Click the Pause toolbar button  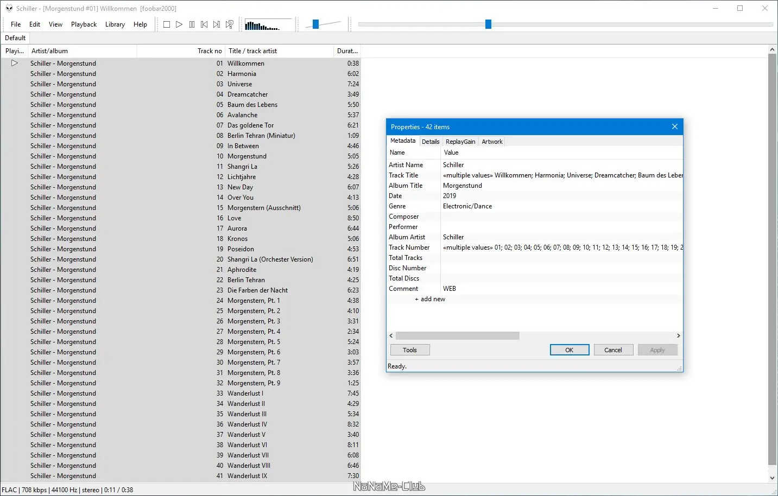click(x=192, y=24)
